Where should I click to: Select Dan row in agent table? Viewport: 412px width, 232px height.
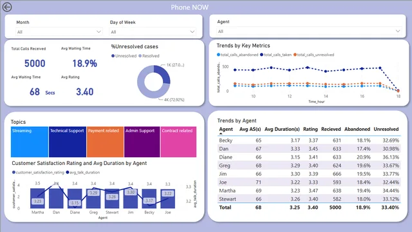[309, 149]
